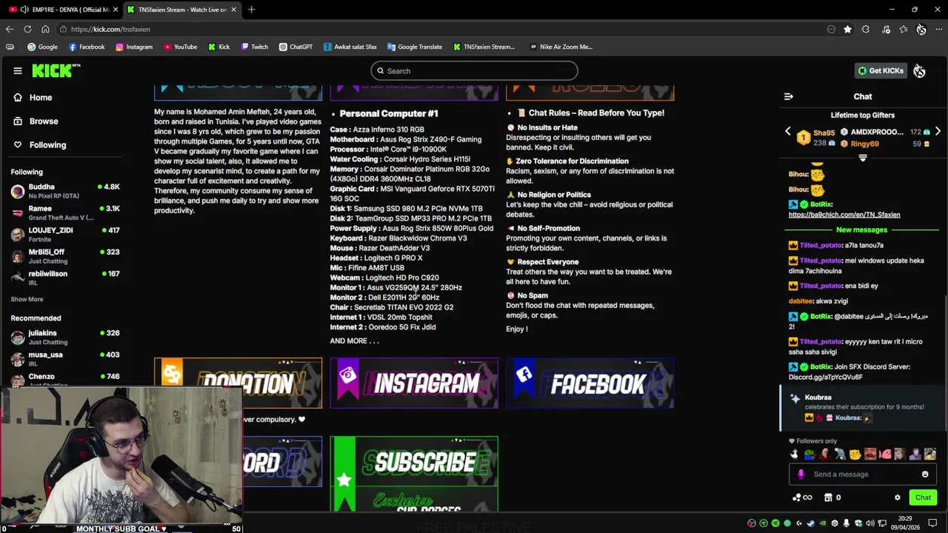Open YouTube bookmark in bookmarks bar
This screenshot has height=533, width=948.
[180, 47]
